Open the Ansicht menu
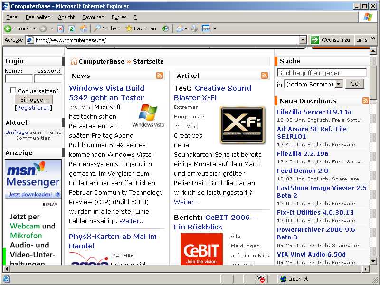The height and width of the screenshot is (285, 380). pos(66,17)
